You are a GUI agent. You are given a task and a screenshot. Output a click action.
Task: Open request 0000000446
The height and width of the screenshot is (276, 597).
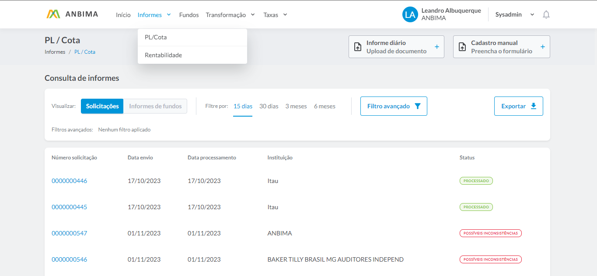pyautogui.click(x=69, y=181)
